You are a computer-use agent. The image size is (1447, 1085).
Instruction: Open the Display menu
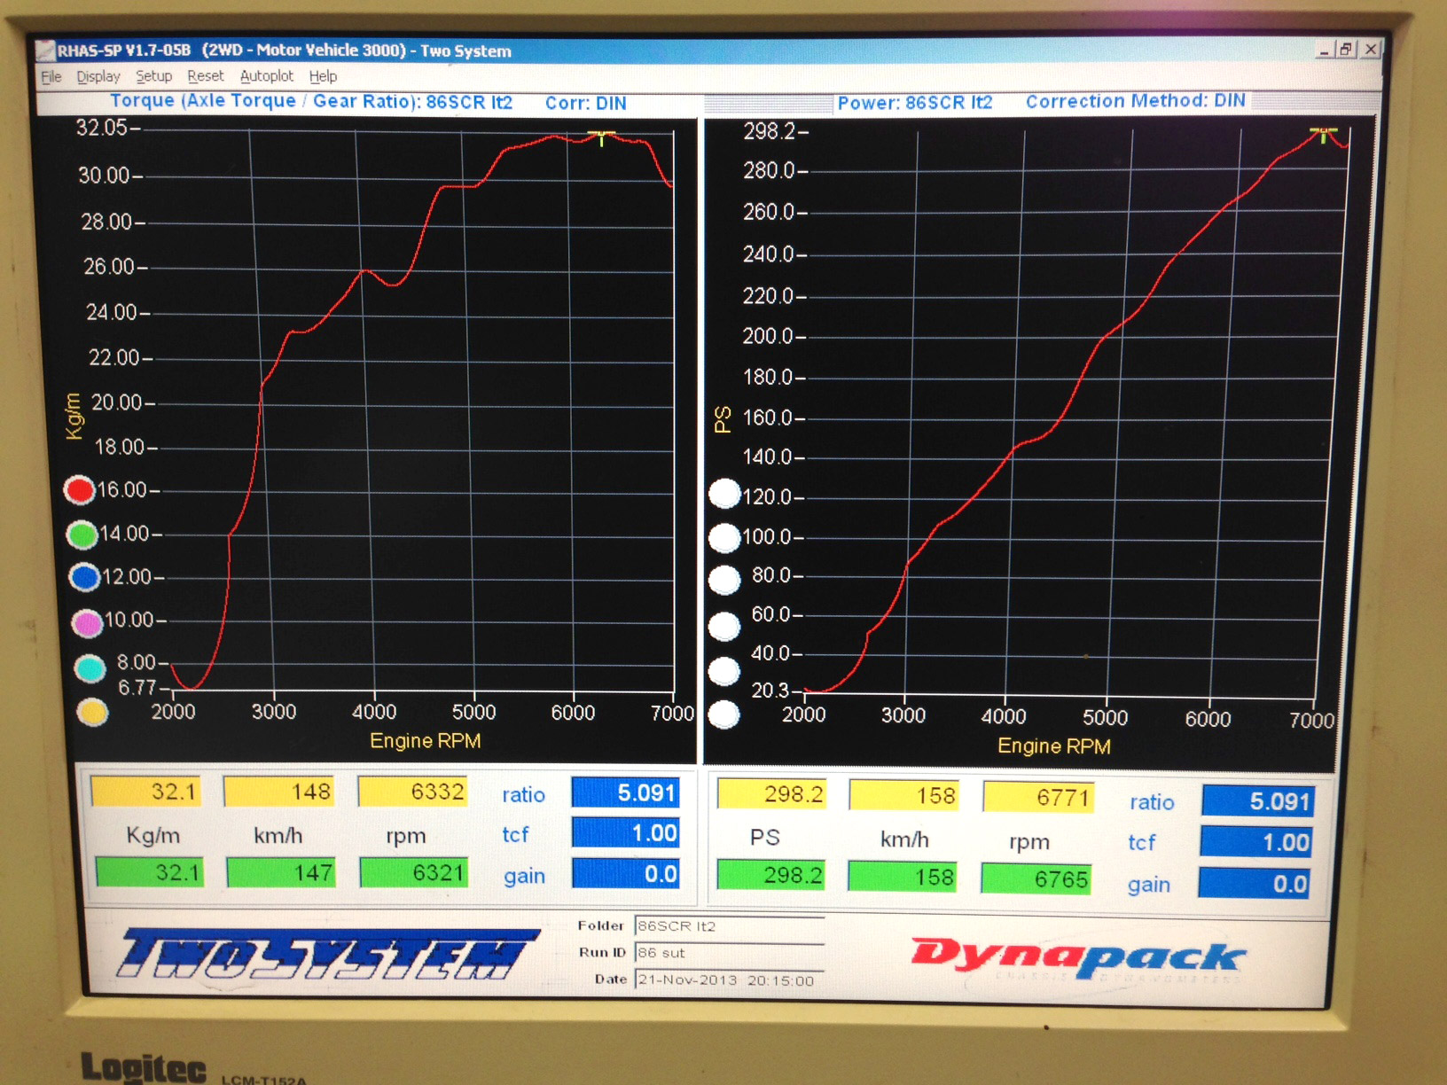point(98,77)
